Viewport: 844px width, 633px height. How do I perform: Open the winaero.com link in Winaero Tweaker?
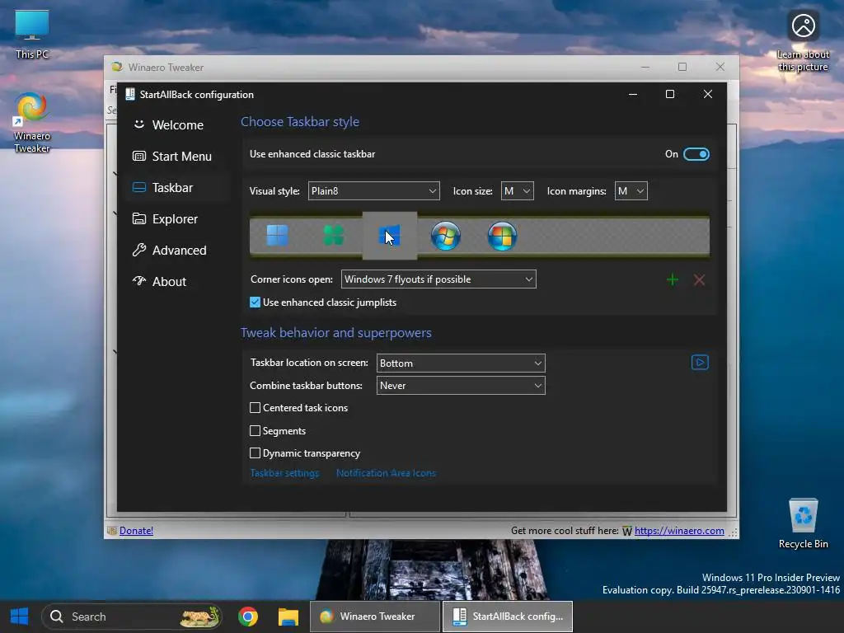click(x=679, y=531)
